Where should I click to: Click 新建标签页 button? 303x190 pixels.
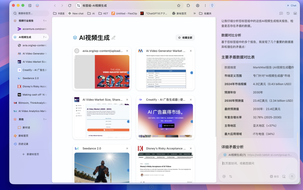coord(31,154)
